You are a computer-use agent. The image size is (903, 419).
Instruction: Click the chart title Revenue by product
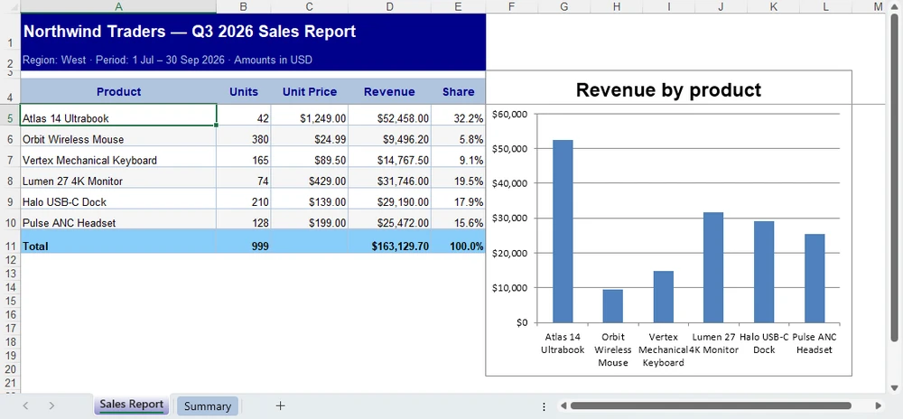[x=668, y=89]
